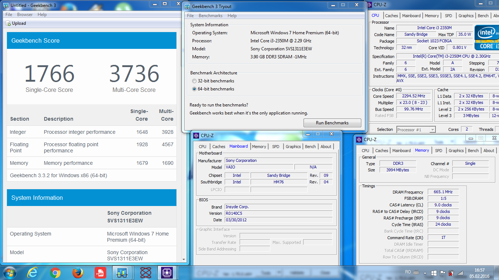Click the BIOS Version field R0140C5

(x=279, y=213)
